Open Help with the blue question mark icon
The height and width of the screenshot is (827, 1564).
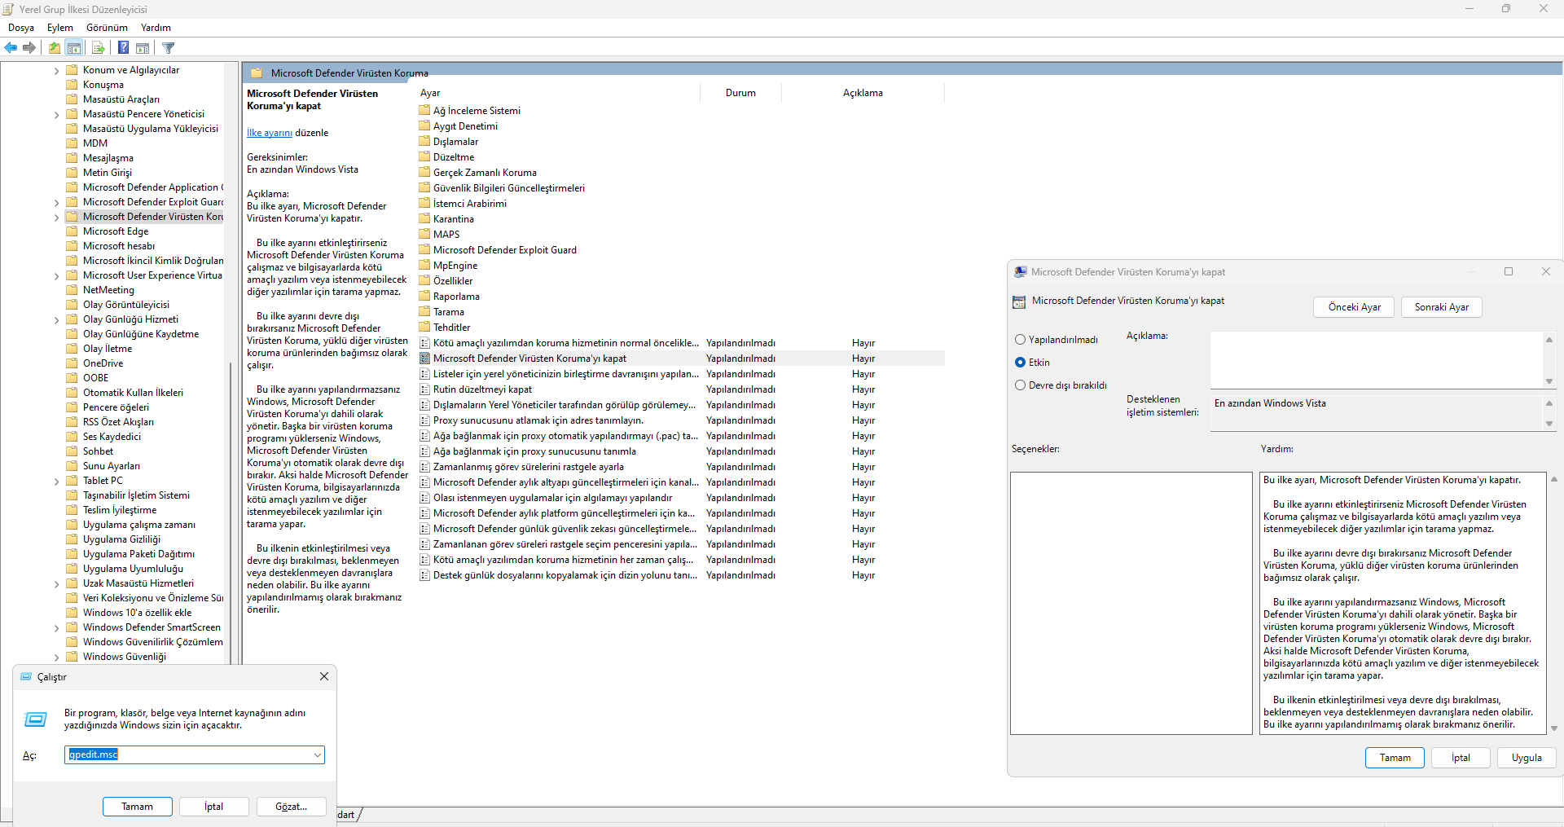tap(123, 48)
